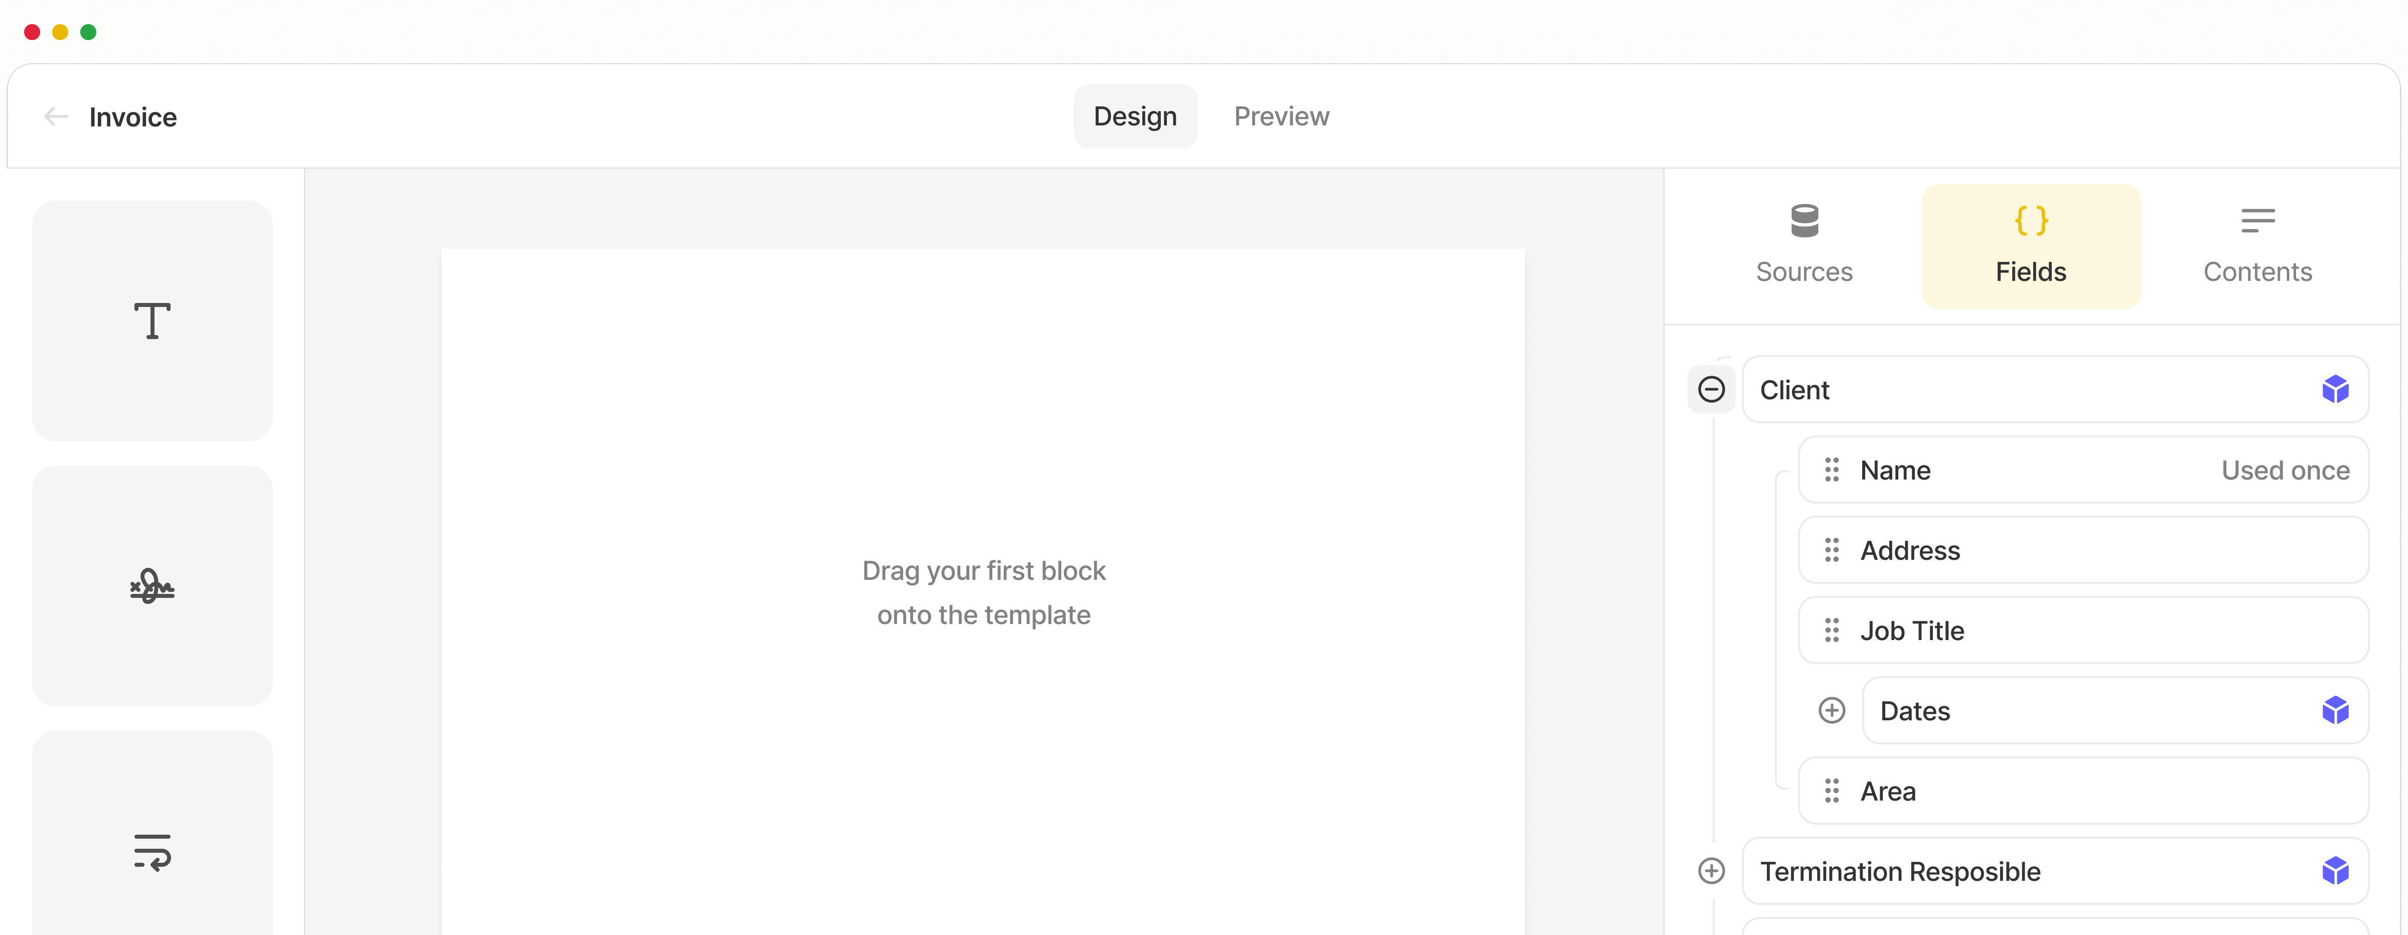Click the Fields curly braces icon
The width and height of the screenshot is (2408, 935).
(x=2031, y=221)
